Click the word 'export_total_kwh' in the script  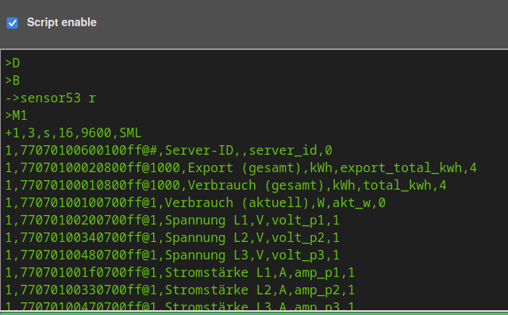click(401, 168)
